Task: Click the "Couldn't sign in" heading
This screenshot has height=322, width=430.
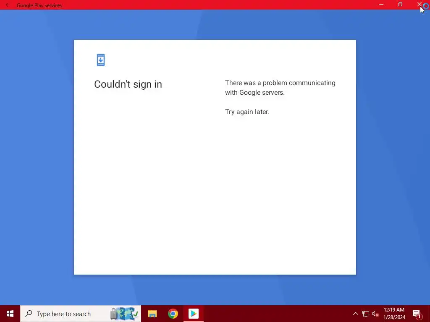Action: click(x=128, y=84)
